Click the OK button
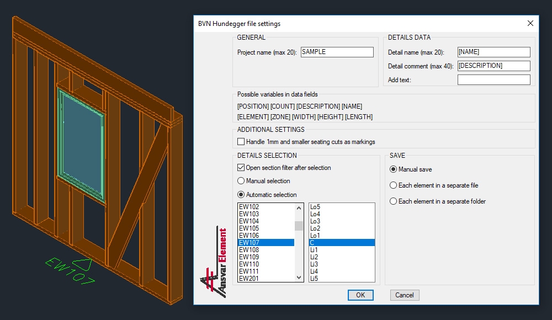552x320 pixels. 360,295
